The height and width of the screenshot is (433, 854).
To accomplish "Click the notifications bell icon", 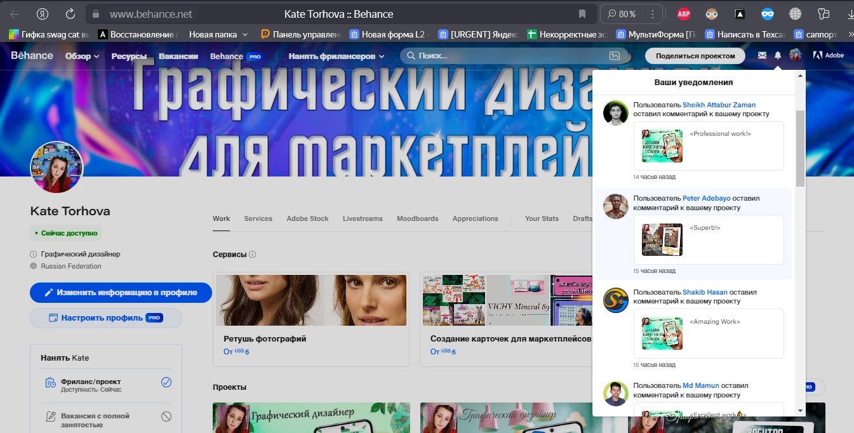I will pos(778,56).
